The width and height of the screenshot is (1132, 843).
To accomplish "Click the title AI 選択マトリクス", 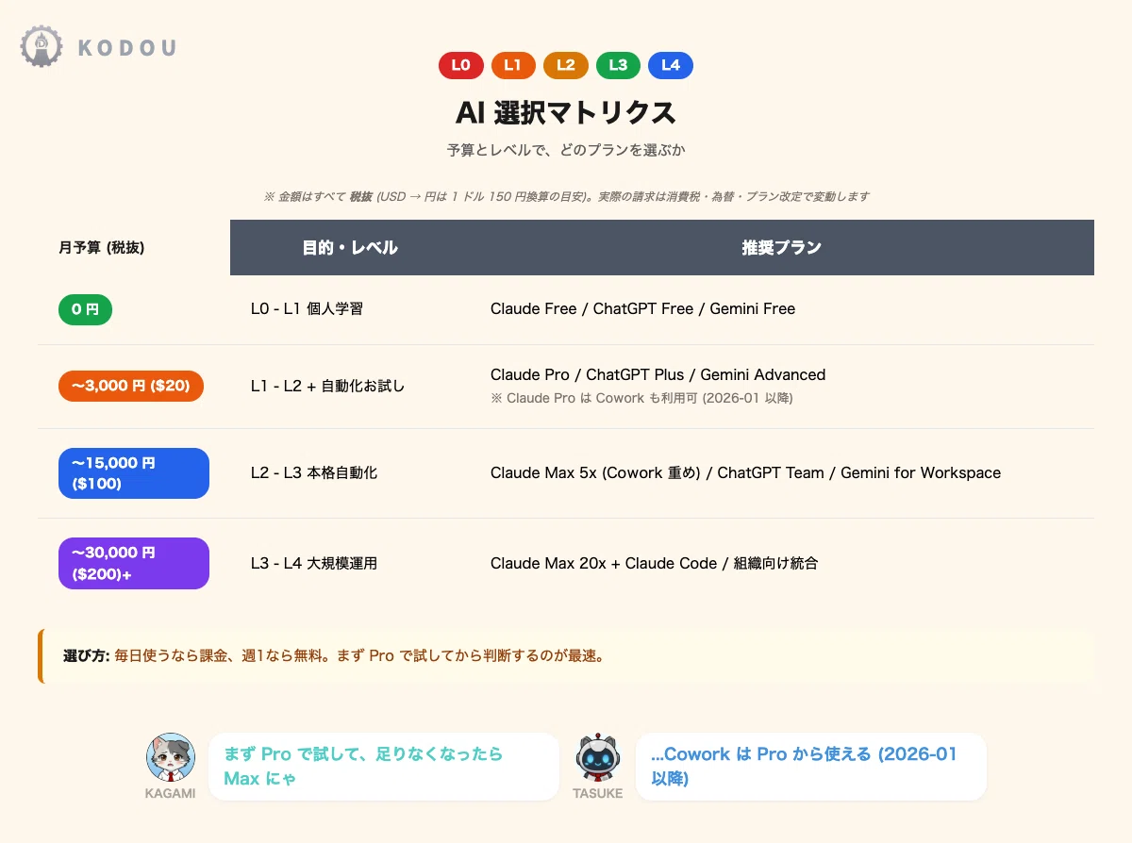I will pos(566,112).
